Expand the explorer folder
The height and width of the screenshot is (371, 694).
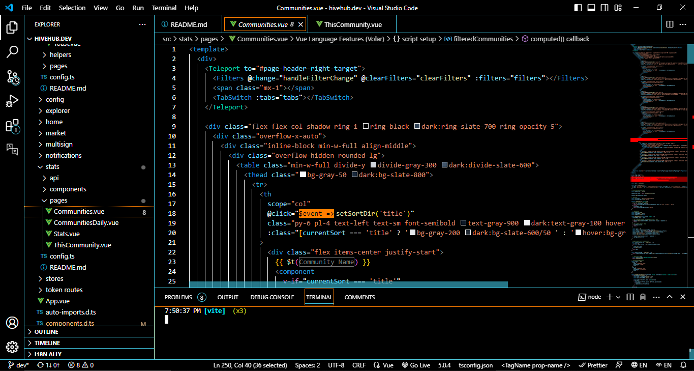(89, 110)
